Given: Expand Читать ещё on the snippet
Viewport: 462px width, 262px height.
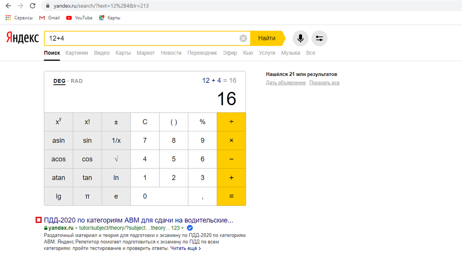Looking at the screenshot, I should (186, 249).
